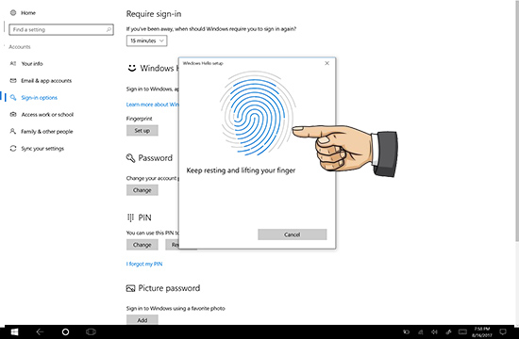
Task: Click Set up under Fingerprint
Action: [x=142, y=131]
